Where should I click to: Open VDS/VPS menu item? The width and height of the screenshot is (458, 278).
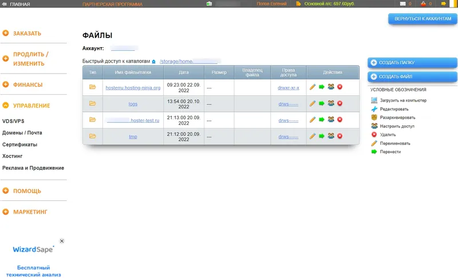pos(13,121)
